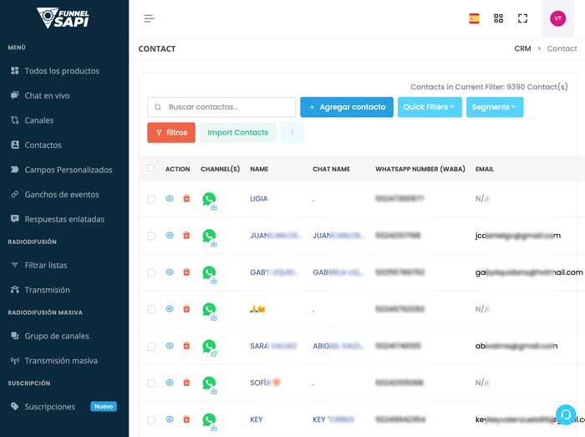Open the Segments dropdown
Viewport: 585px width, 437px height.
(x=494, y=107)
